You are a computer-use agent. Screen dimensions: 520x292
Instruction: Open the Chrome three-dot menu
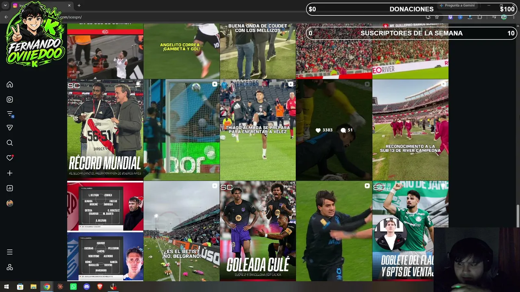(x=513, y=17)
